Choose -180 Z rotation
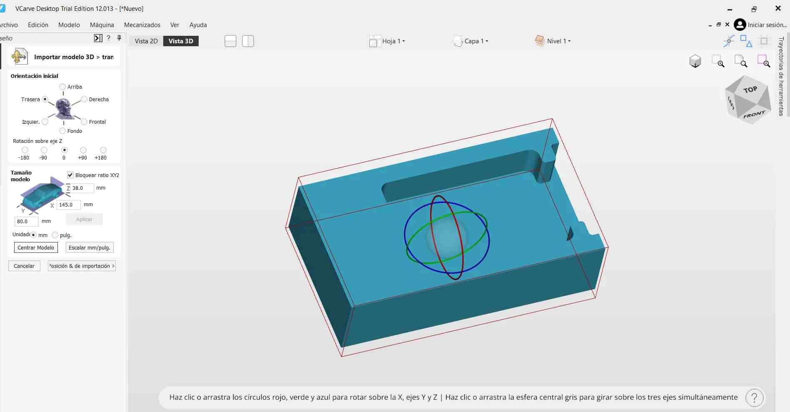790x412 pixels. click(25, 150)
